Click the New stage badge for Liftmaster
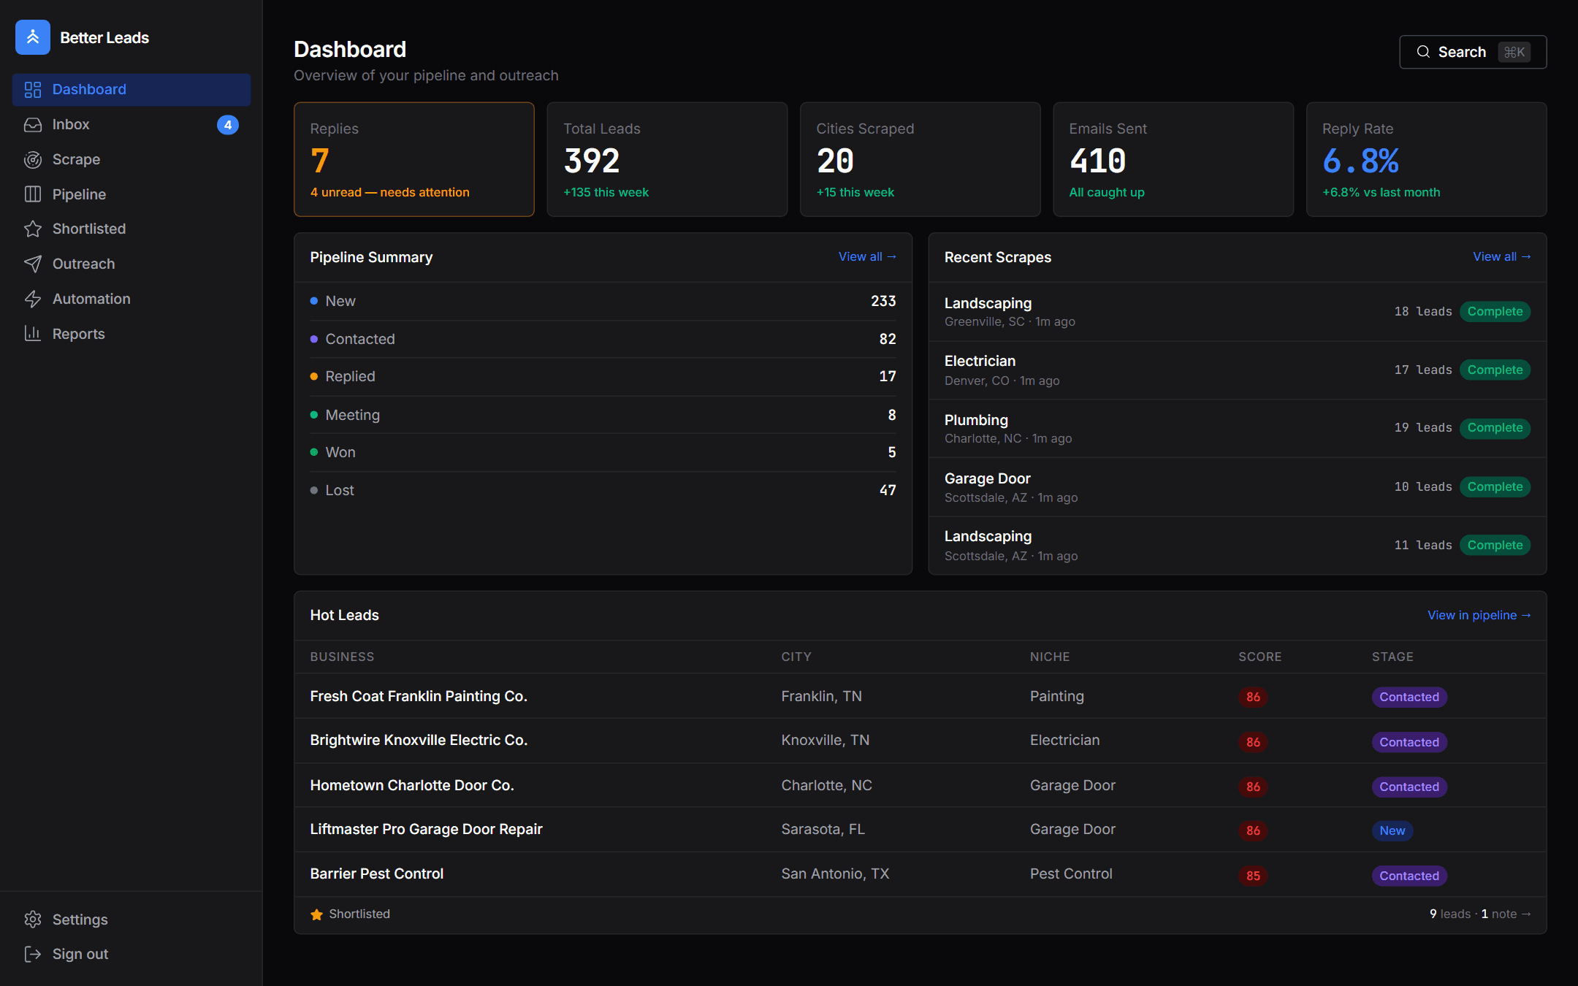The width and height of the screenshot is (1578, 986). 1392,830
